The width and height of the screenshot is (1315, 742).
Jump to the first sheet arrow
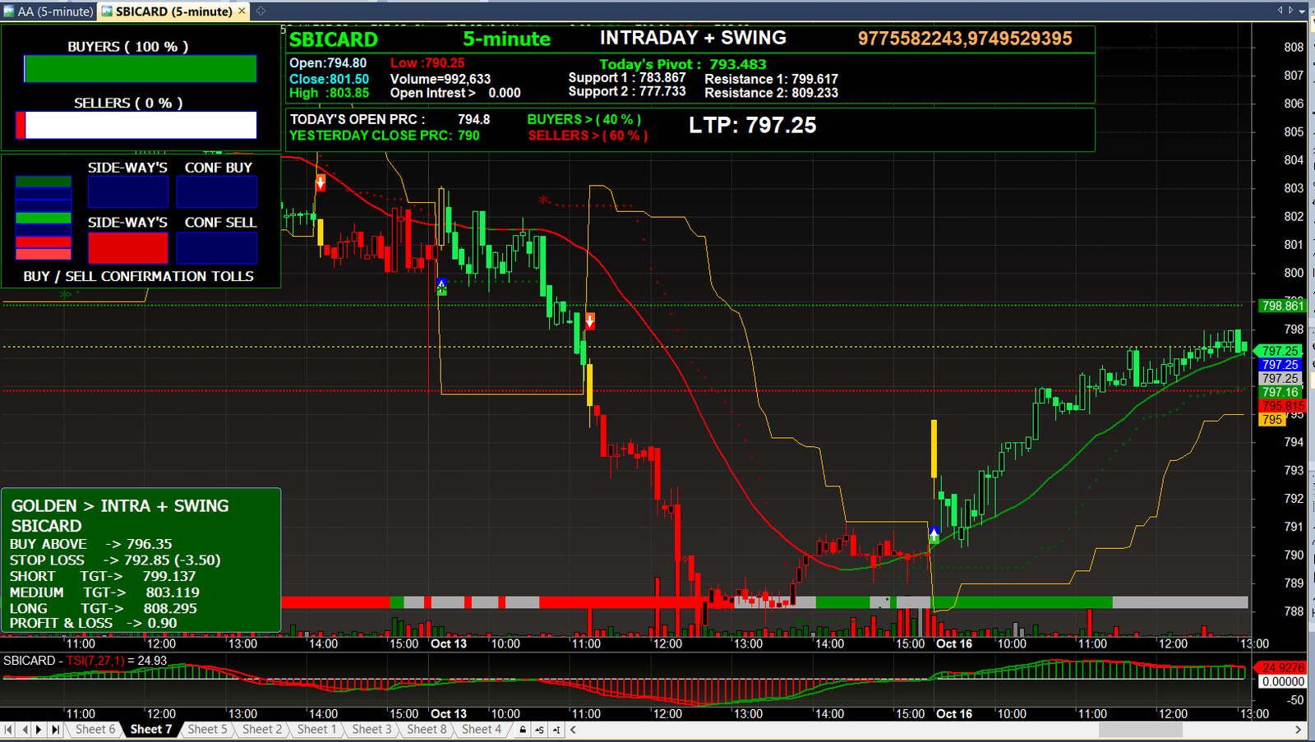click(x=9, y=730)
